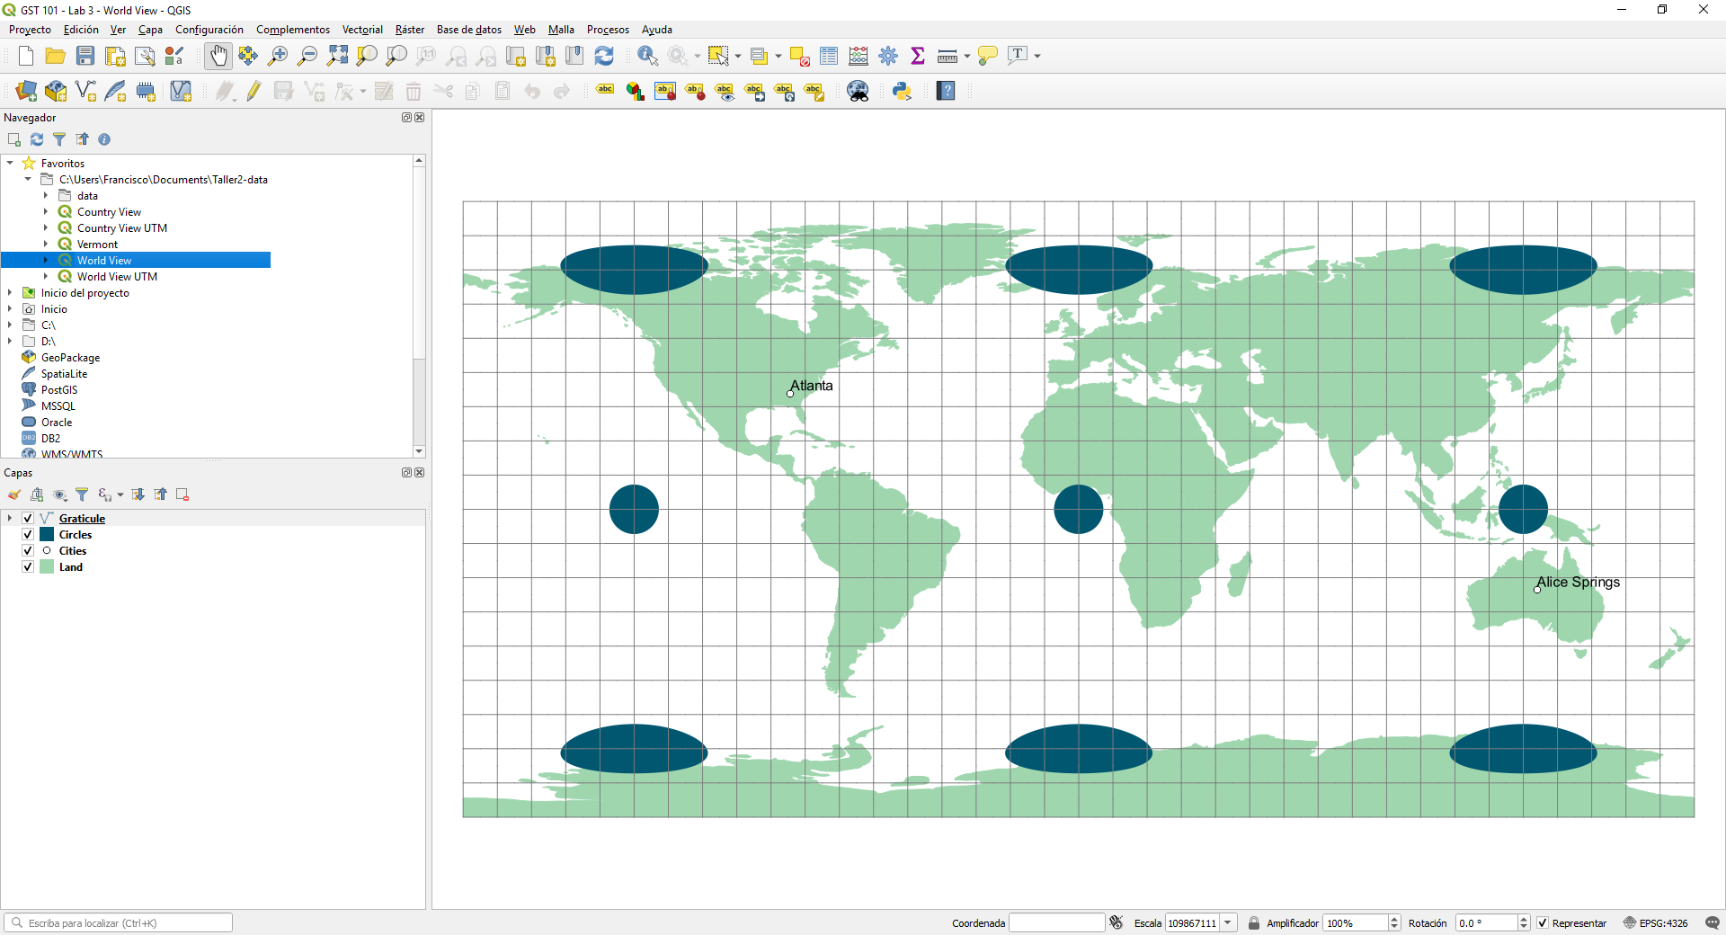Click the Identify Features tool

tap(647, 56)
